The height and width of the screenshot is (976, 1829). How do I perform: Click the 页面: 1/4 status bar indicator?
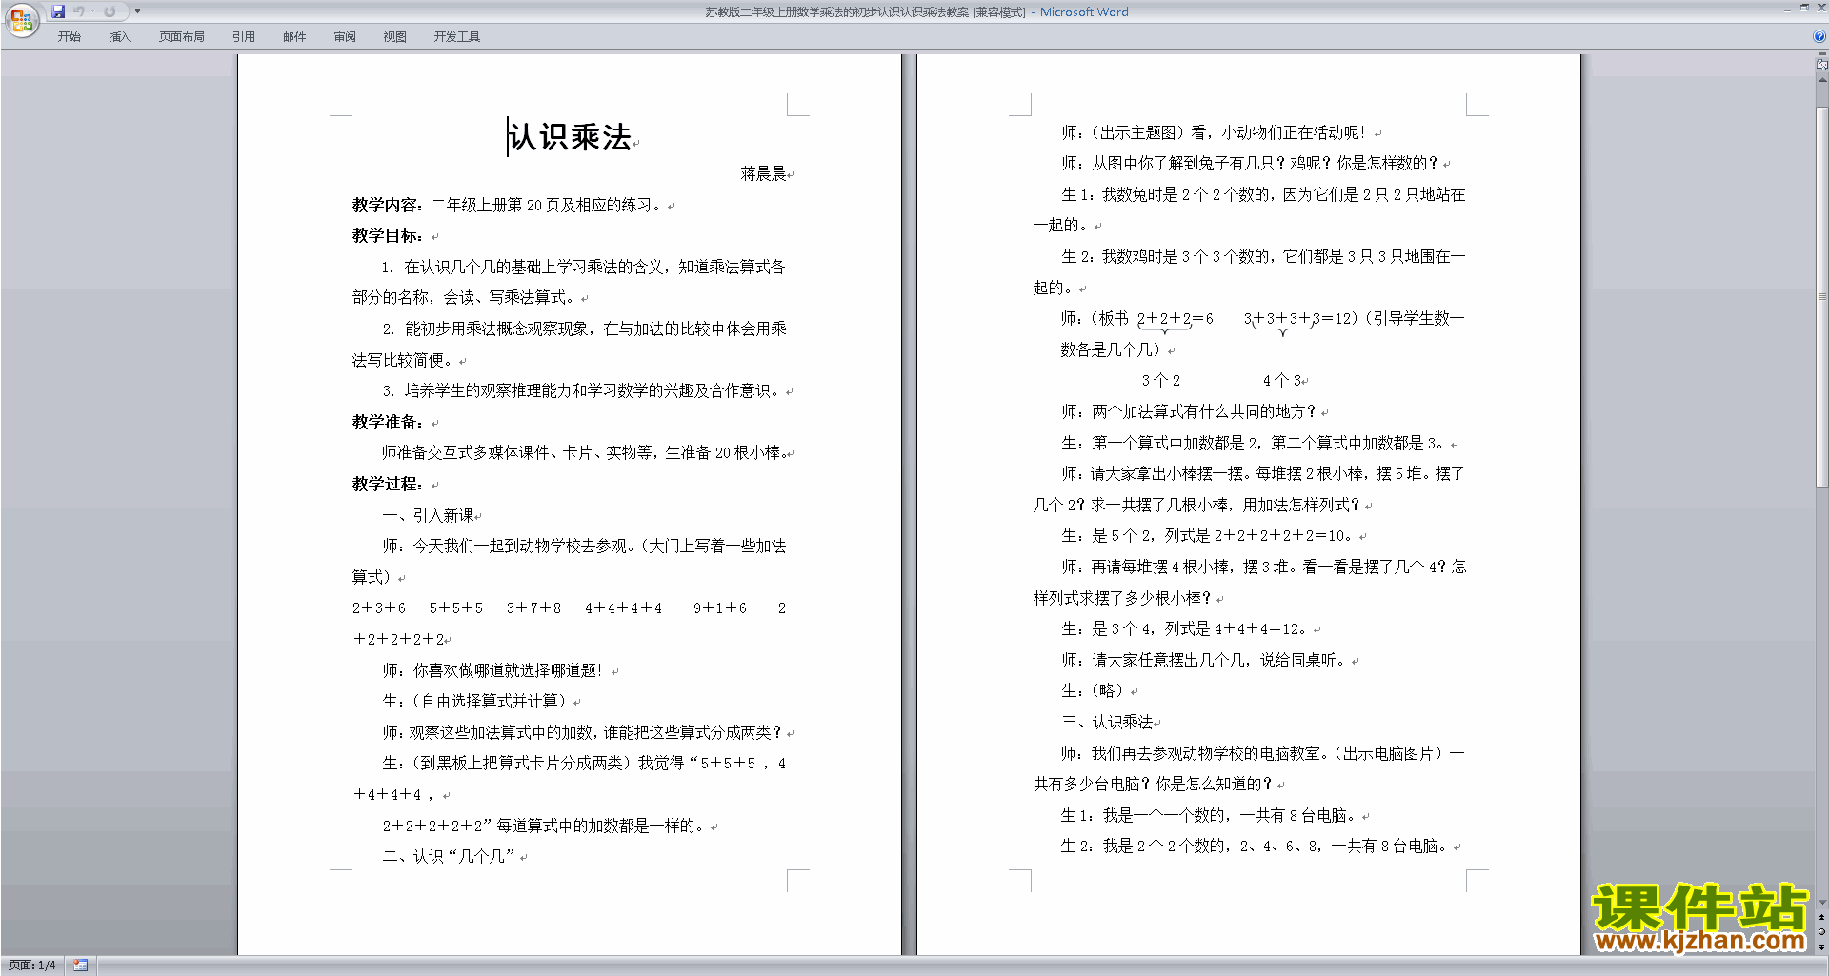pos(32,966)
